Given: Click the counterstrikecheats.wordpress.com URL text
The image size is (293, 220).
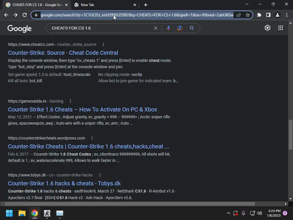Looking at the screenshot, I should (x=47, y=138).
